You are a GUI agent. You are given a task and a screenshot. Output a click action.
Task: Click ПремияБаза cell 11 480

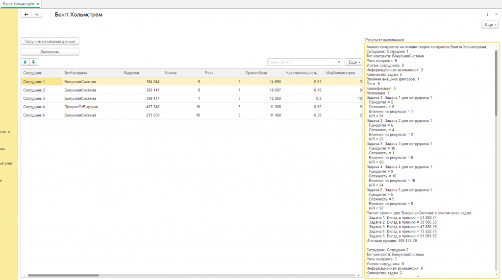click(263, 115)
